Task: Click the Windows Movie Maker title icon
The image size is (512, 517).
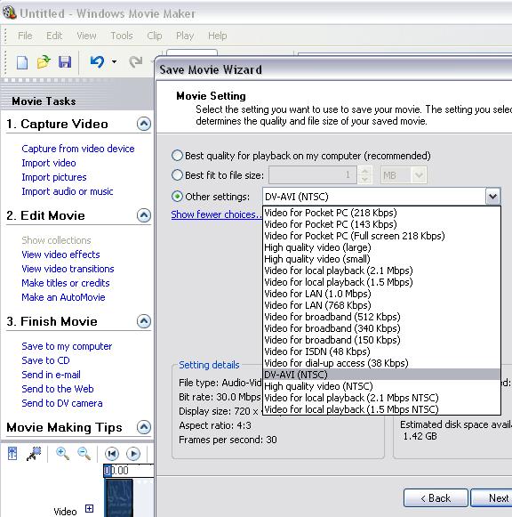Action: point(9,12)
